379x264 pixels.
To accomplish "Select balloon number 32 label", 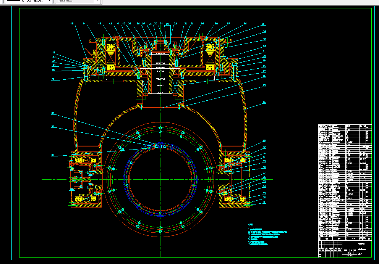I will (175, 24).
